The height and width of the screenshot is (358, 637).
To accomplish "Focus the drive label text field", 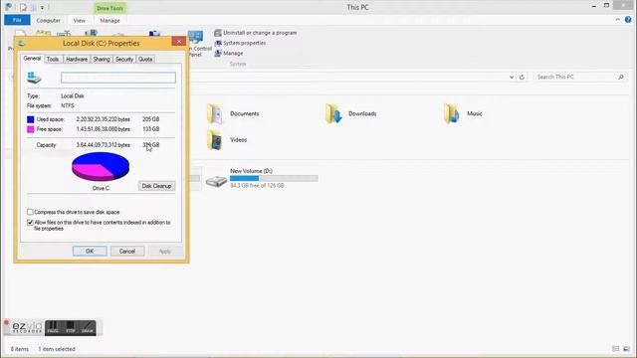I will (x=118, y=78).
